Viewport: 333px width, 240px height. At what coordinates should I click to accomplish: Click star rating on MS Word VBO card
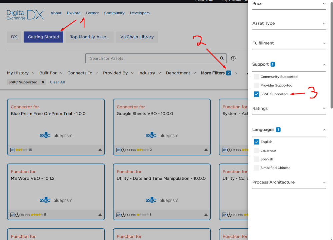click(x=37, y=215)
